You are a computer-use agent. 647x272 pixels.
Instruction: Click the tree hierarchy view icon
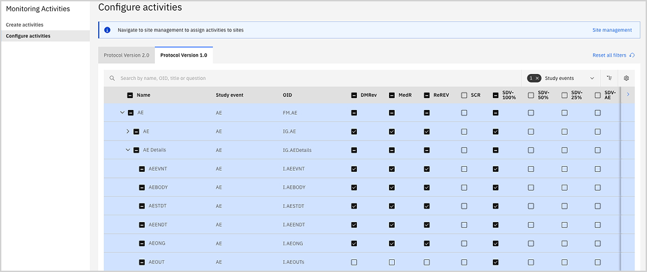[609, 78]
